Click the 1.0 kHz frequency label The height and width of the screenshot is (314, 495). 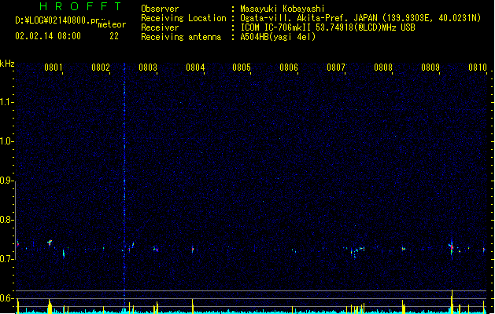click(x=7, y=141)
